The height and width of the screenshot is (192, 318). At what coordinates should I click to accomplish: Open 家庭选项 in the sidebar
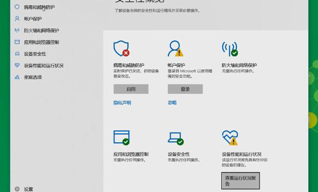33,77
